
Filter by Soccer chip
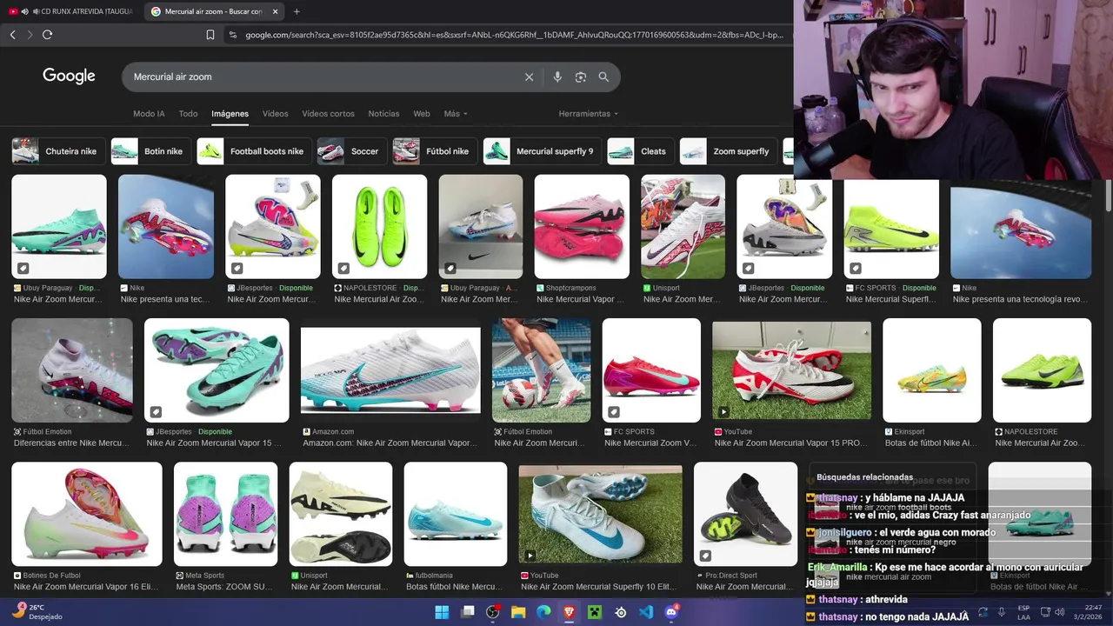352,151
